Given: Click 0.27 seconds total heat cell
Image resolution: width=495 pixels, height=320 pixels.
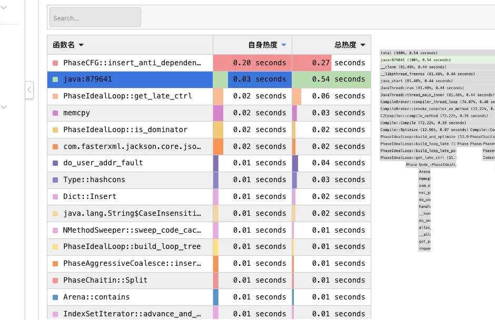Looking at the screenshot, I should [x=331, y=63].
